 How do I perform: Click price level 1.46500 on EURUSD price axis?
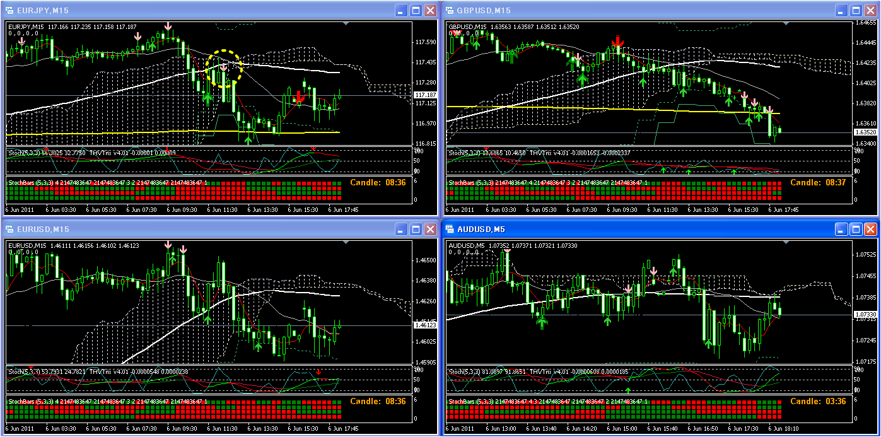pos(427,260)
